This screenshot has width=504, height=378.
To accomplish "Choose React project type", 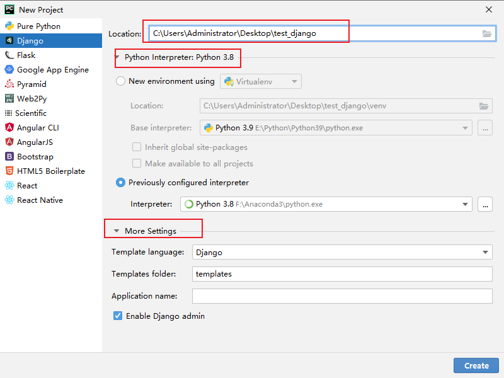I will point(51,185).
